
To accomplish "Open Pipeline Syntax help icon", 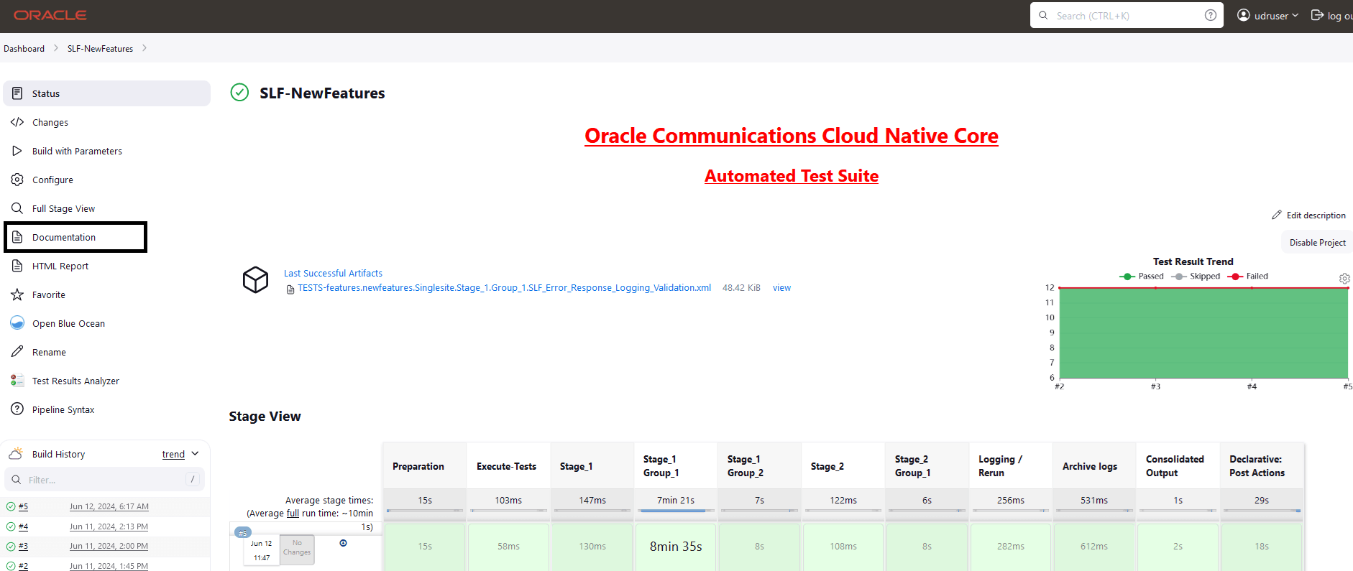I will [17, 409].
